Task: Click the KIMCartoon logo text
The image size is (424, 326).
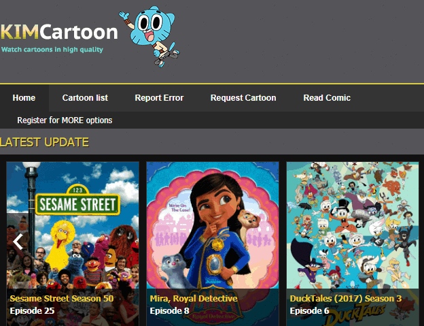Action: coord(59,32)
